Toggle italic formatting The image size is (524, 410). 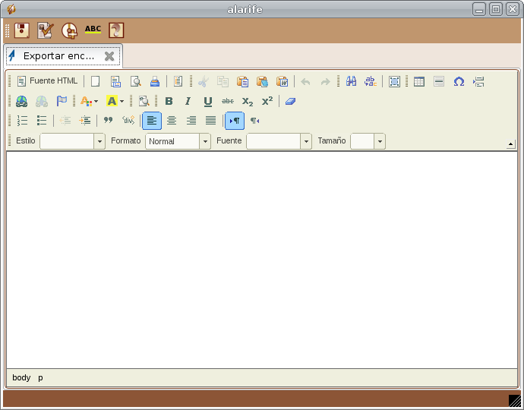click(188, 101)
